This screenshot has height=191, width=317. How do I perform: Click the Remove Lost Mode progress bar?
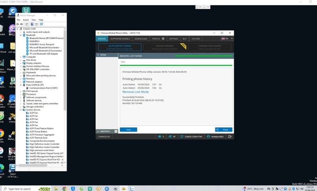pyautogui.click(x=176, y=65)
